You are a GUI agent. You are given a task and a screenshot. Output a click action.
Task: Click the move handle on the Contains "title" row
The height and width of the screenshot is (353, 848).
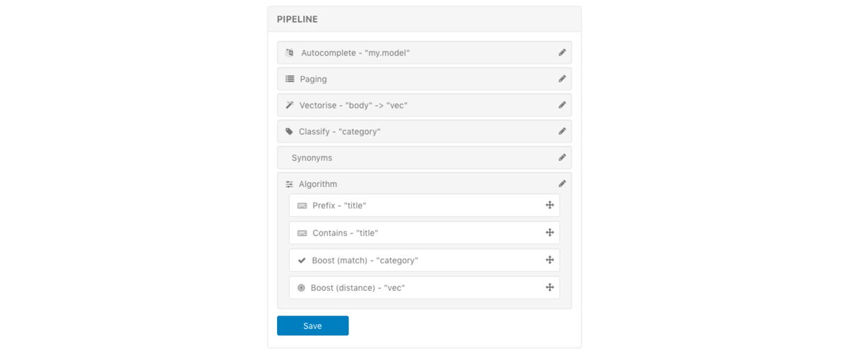(x=550, y=232)
